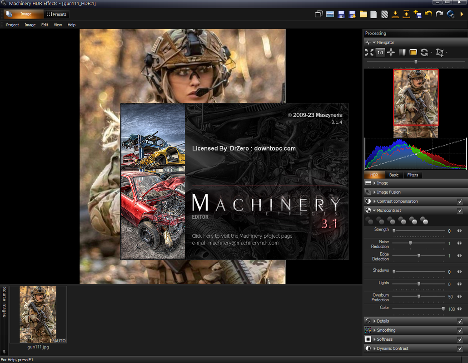Select the Image mode button
The width and height of the screenshot is (468, 363).
tap(23, 14)
